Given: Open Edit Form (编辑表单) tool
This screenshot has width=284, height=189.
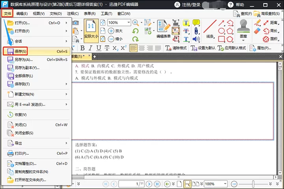Looking at the screenshot, I should click(164, 29).
